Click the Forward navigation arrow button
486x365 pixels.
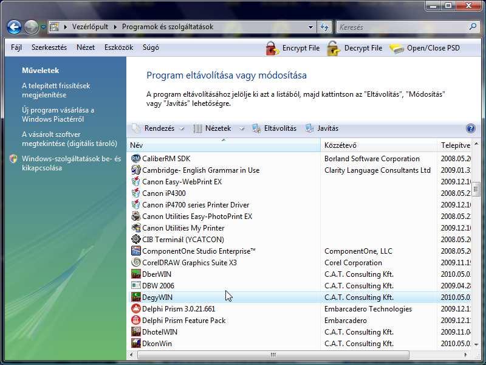click(32, 27)
